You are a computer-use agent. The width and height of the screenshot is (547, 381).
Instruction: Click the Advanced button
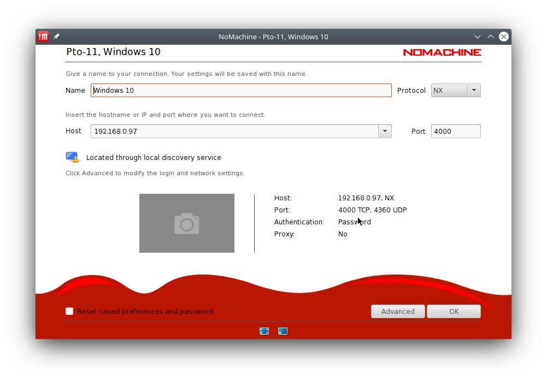coord(398,311)
